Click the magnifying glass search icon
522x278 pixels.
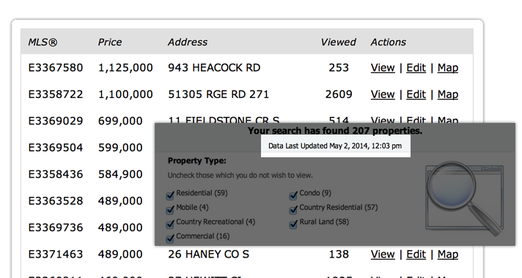click(x=465, y=198)
